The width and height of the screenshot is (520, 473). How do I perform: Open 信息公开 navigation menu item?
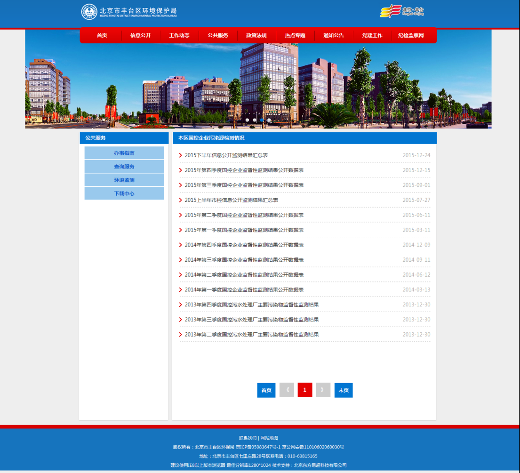pyautogui.click(x=141, y=35)
